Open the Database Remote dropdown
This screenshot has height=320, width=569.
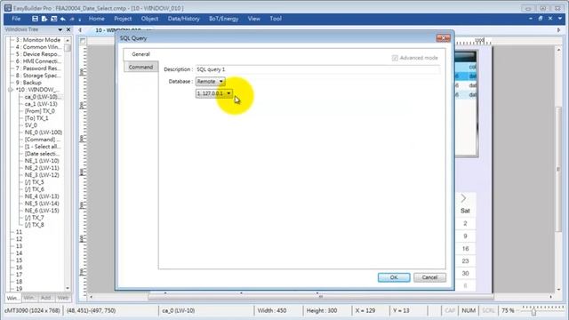(211, 82)
